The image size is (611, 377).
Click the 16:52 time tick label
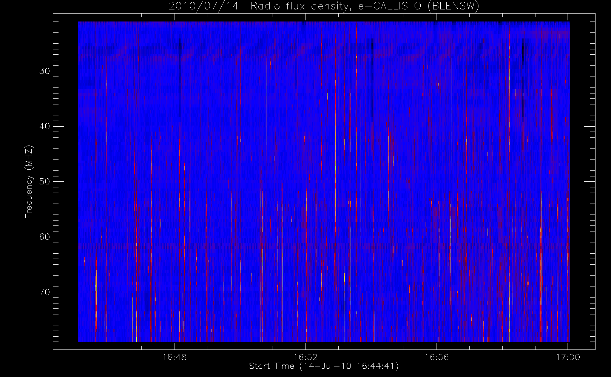(x=305, y=357)
